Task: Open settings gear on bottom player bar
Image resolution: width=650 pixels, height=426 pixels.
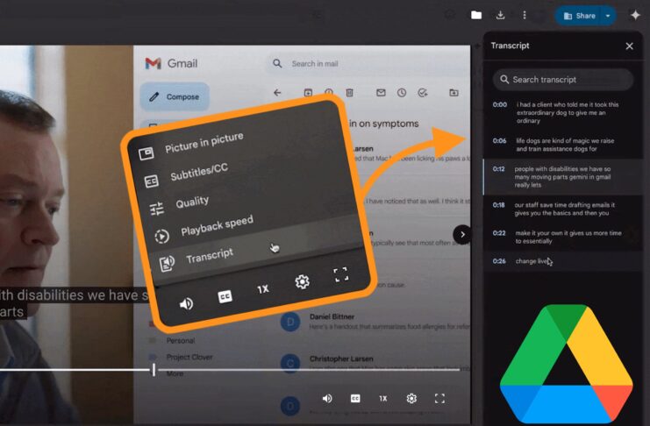Action: coord(411,399)
